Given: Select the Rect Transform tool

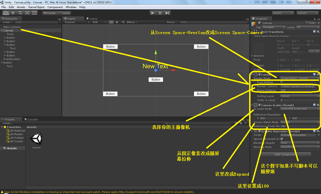Looking at the screenshot, I should pos(34,13).
